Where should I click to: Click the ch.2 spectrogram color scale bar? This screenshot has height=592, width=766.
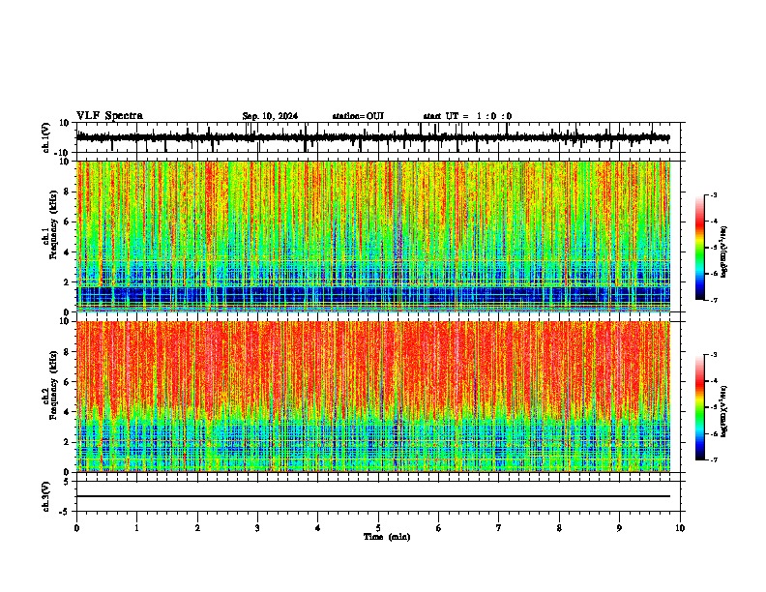(x=700, y=407)
